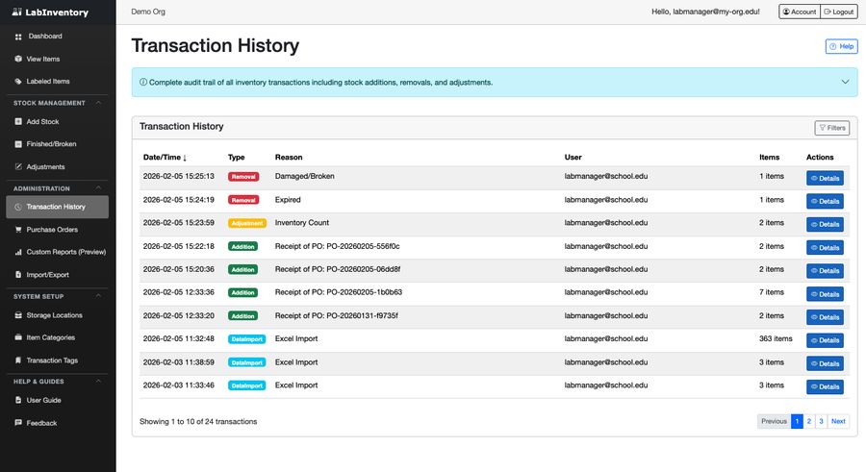Click the LabInventory logo icon

coord(17,12)
